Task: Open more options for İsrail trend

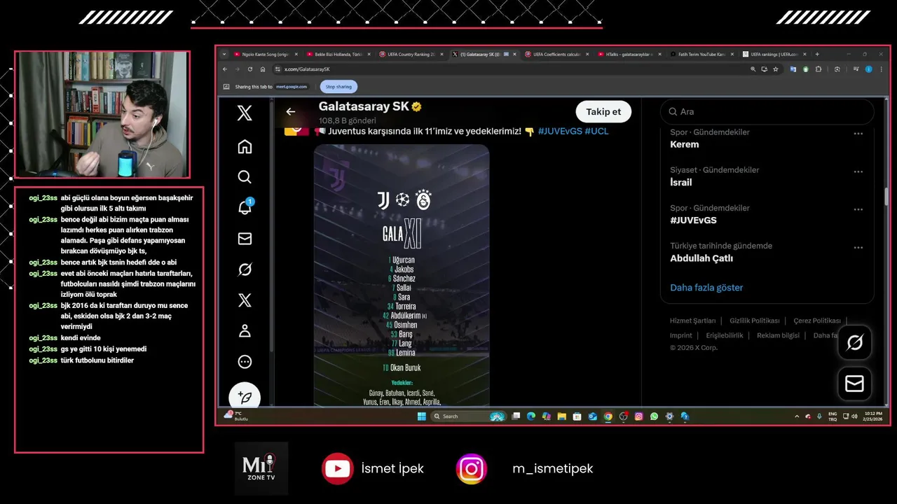Action: (858, 171)
